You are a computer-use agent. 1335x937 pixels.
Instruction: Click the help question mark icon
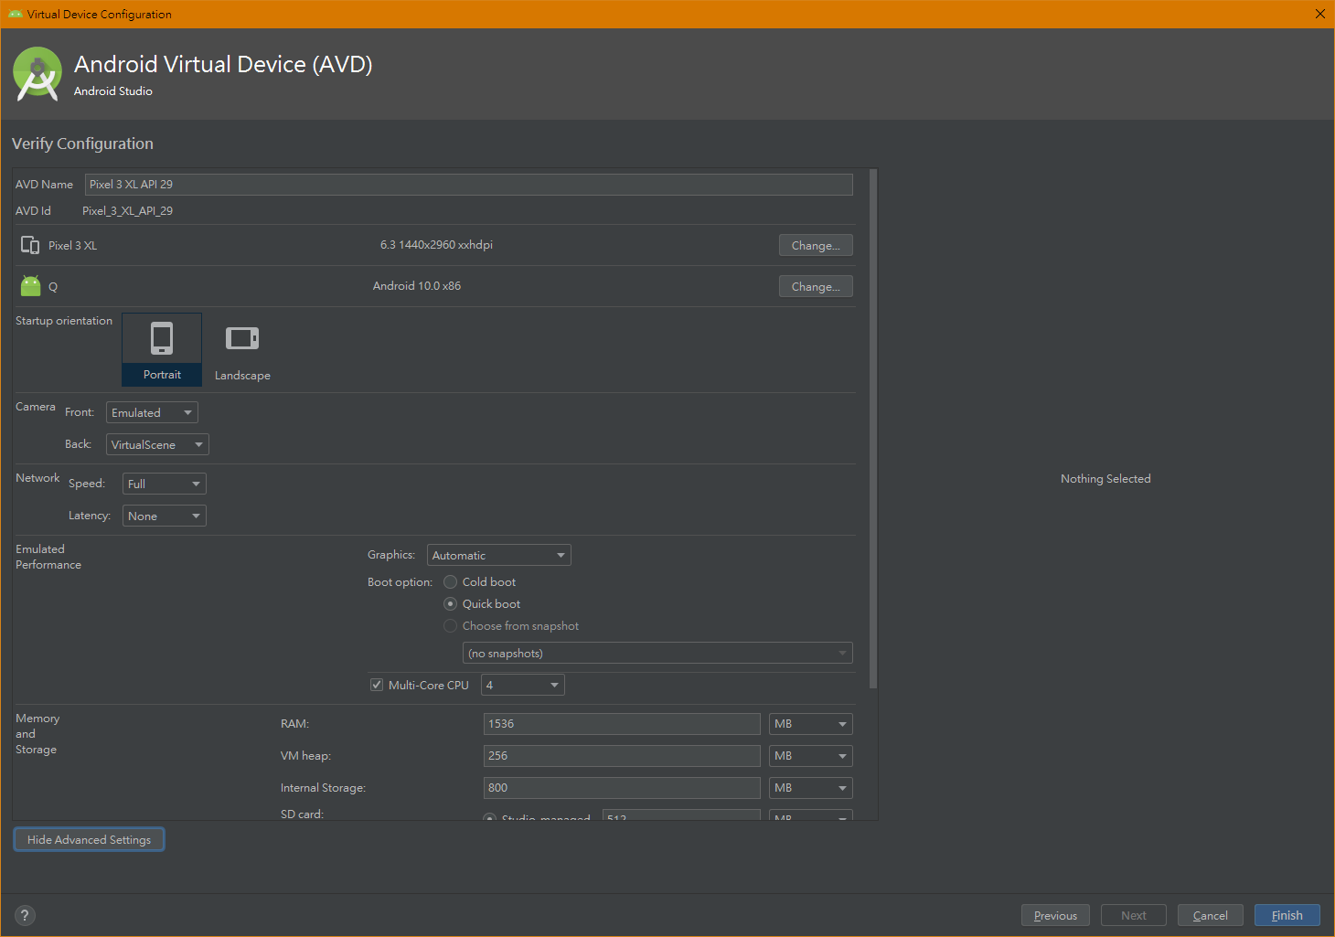click(25, 915)
